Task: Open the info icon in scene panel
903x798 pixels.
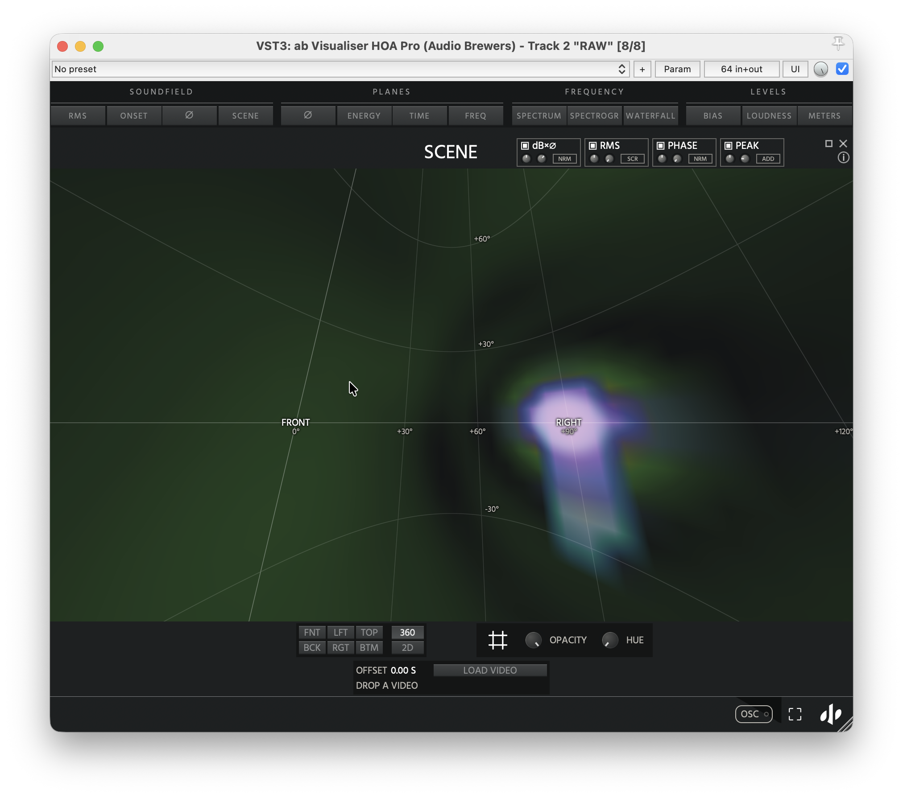Action: [843, 158]
